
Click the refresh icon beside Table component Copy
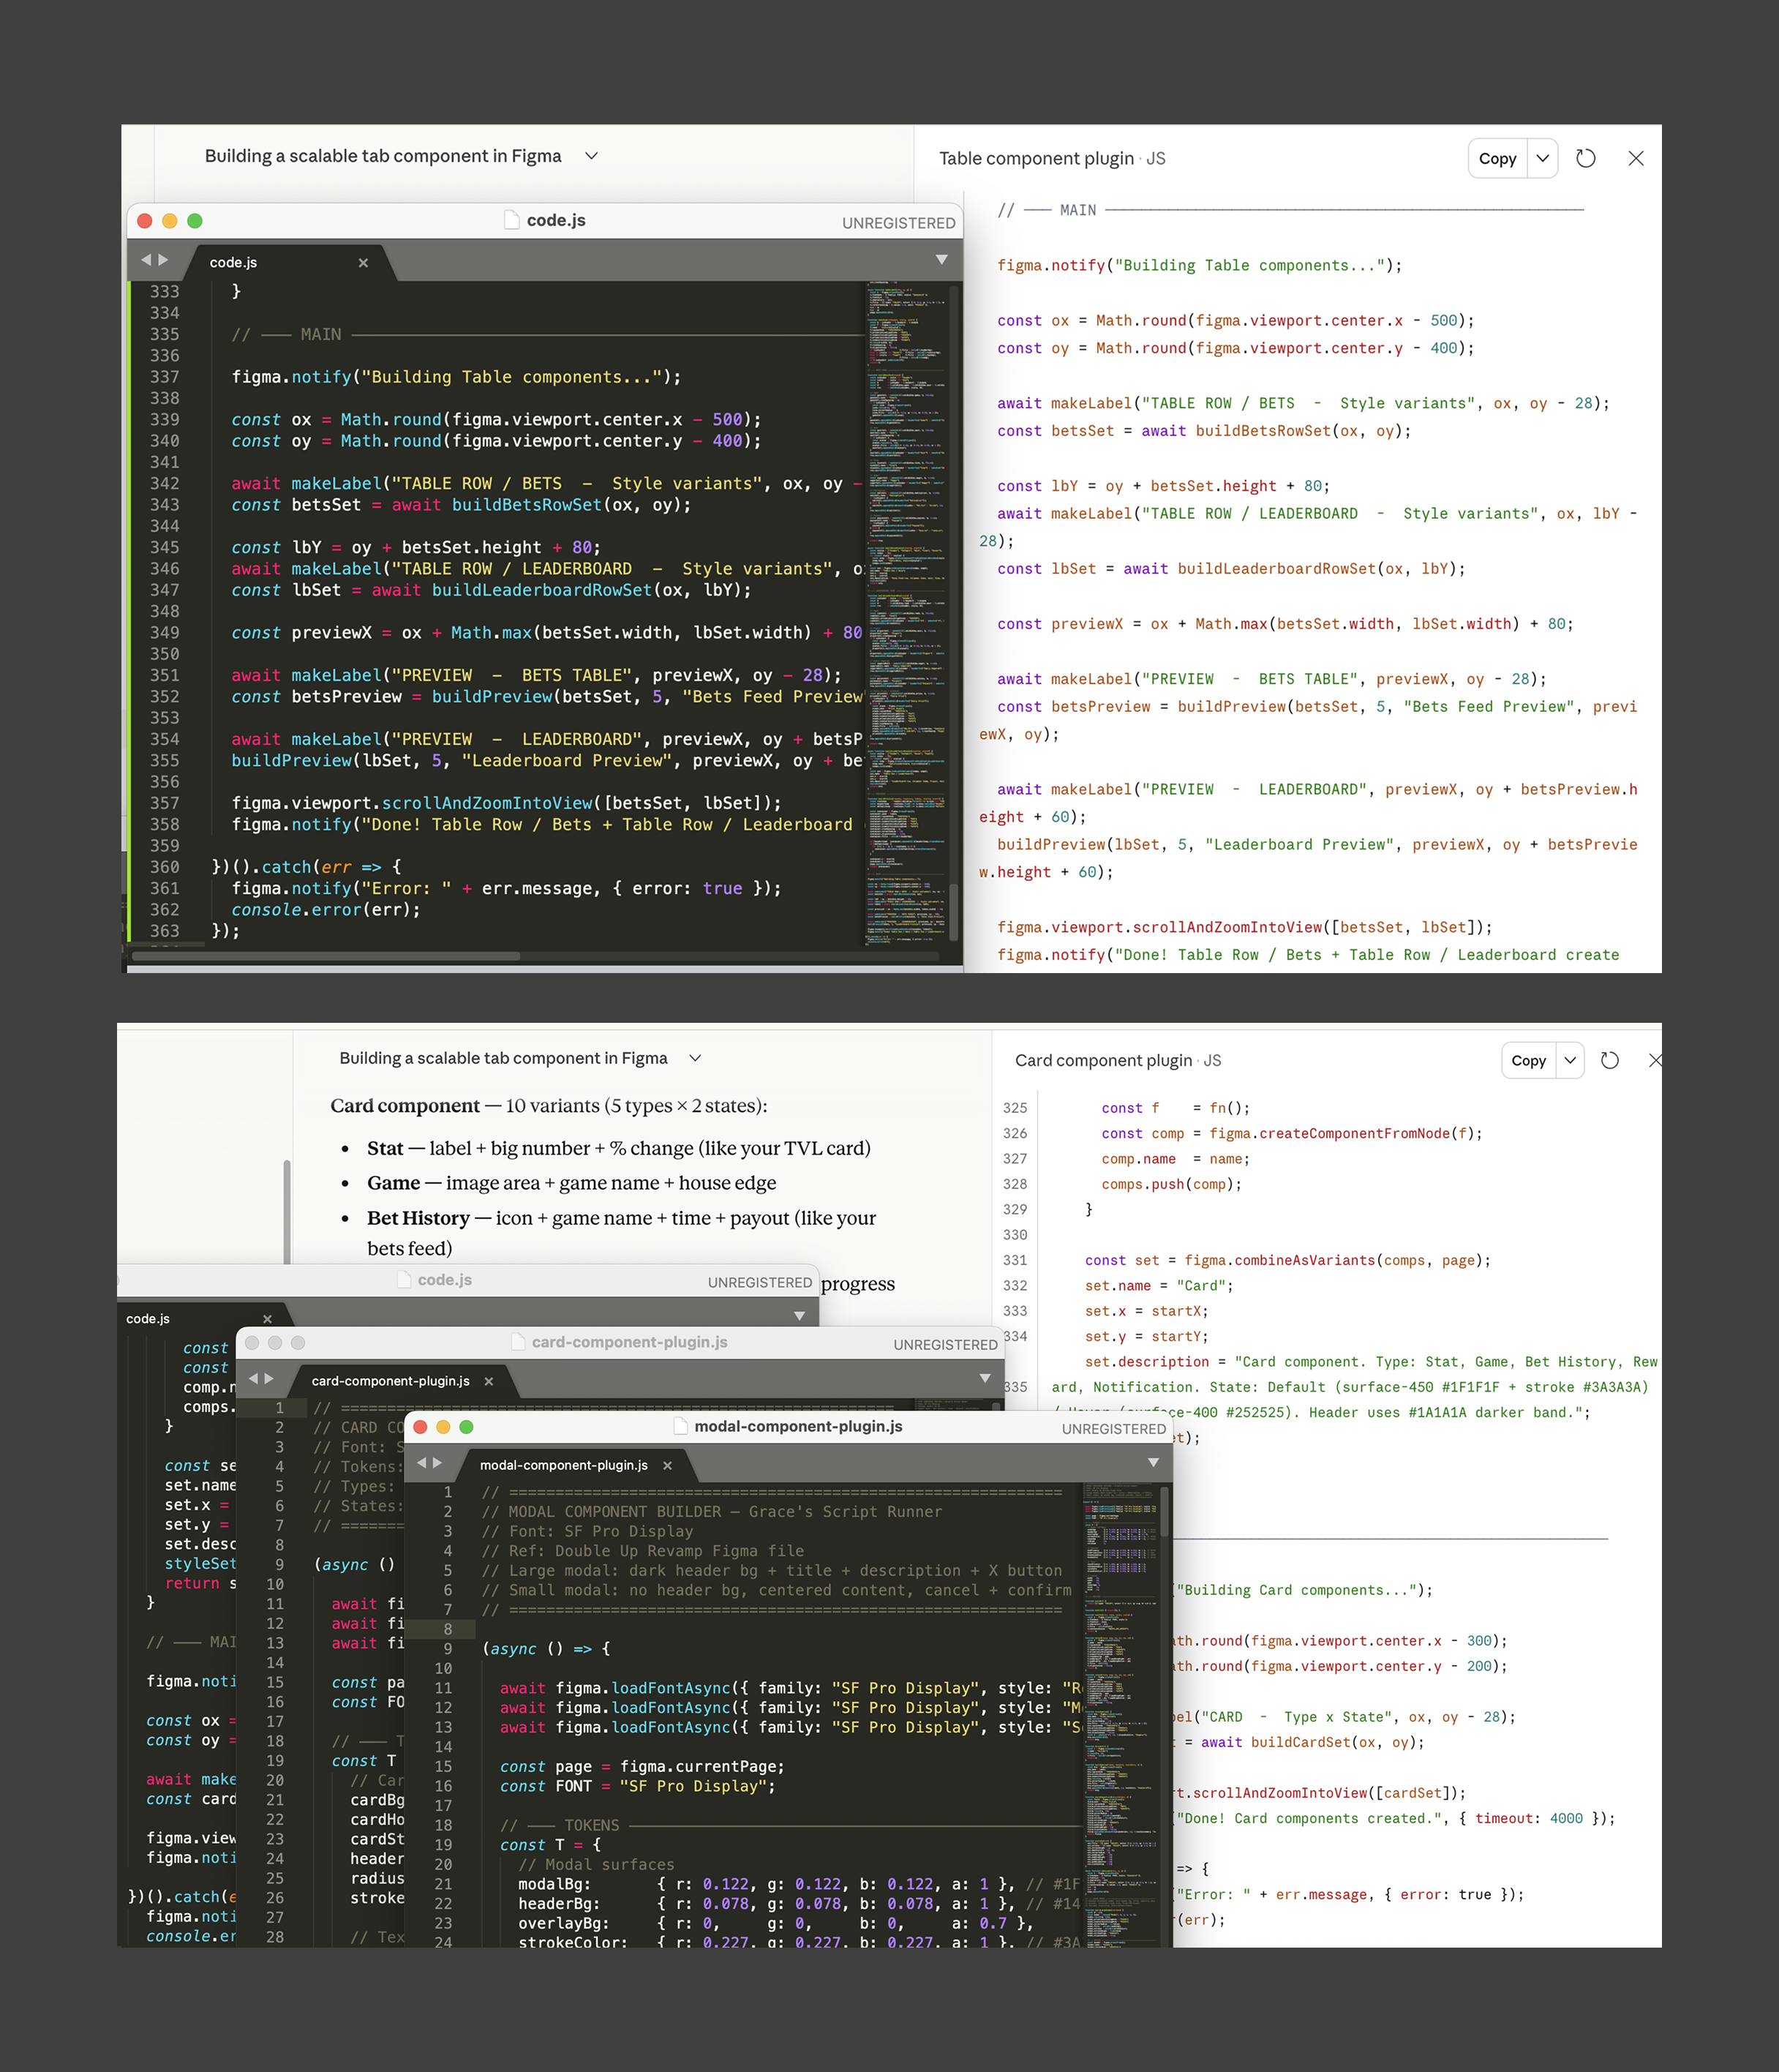pos(1585,158)
